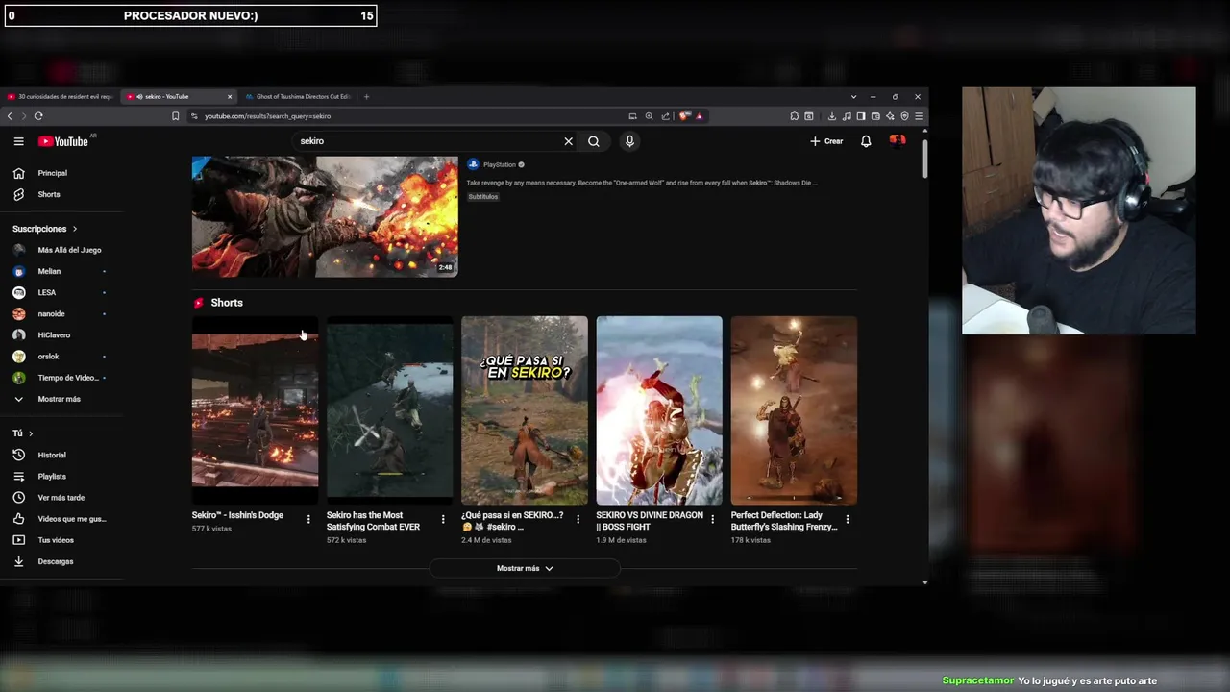Open the ¿Qué pasa si en Sekiro? short
The image size is (1230, 692).
pos(525,410)
